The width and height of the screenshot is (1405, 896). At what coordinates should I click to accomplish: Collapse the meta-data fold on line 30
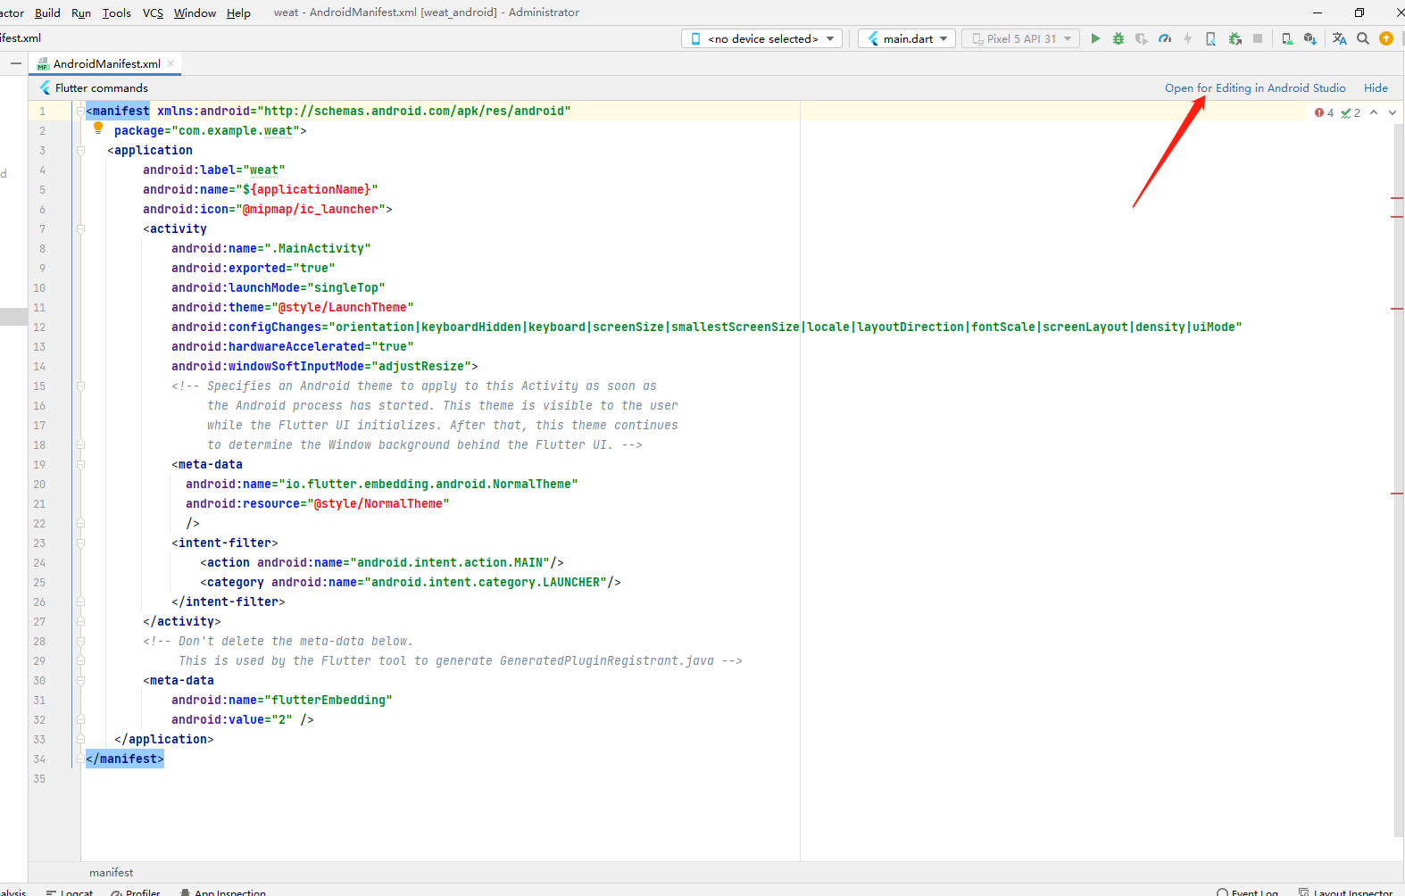tap(80, 680)
